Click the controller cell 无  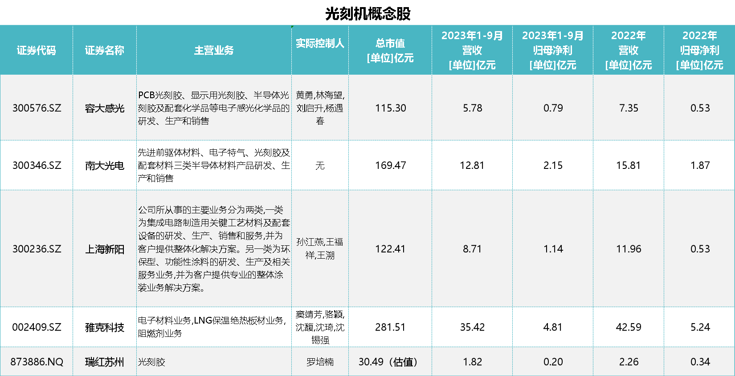(320, 165)
